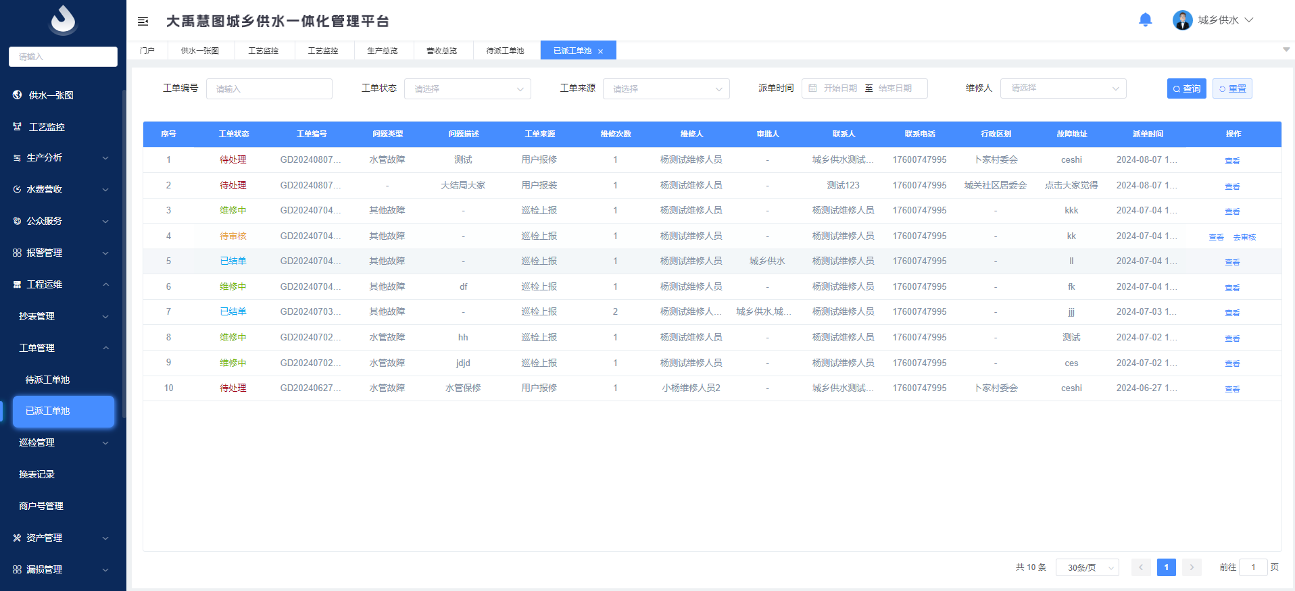Click the 重置 reset button
Screen dimensions: 1295x591
coord(1232,88)
